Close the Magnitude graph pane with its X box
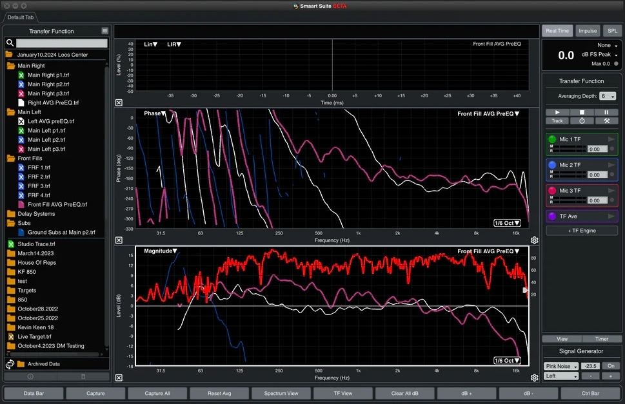625x404 pixels. coord(119,378)
